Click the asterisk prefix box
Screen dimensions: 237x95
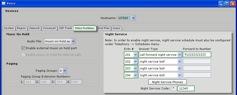(174, 88)
